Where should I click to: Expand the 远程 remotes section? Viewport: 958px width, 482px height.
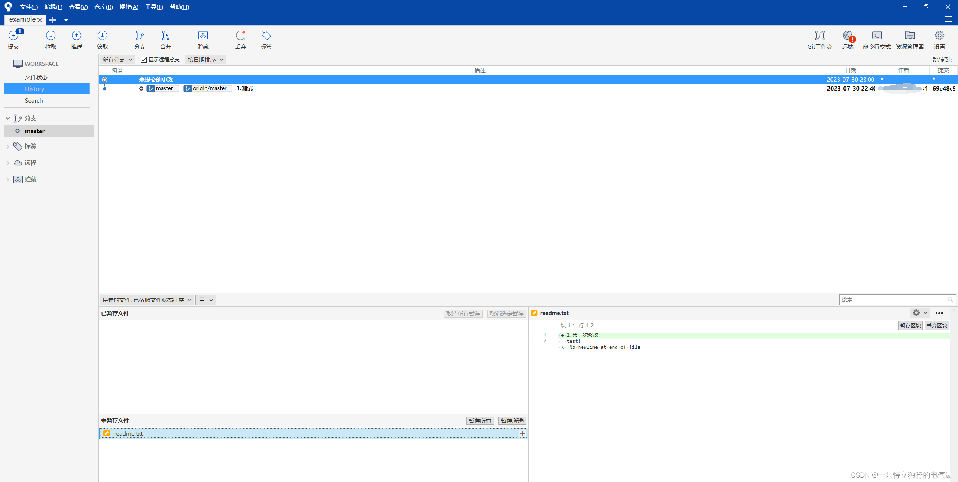point(8,163)
